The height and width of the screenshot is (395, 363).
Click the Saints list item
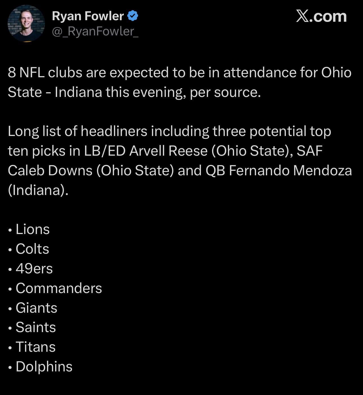(36, 327)
